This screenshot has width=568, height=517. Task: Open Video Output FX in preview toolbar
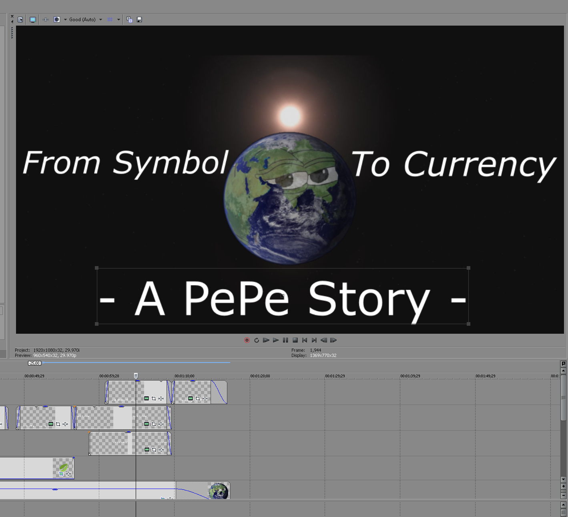[46, 20]
